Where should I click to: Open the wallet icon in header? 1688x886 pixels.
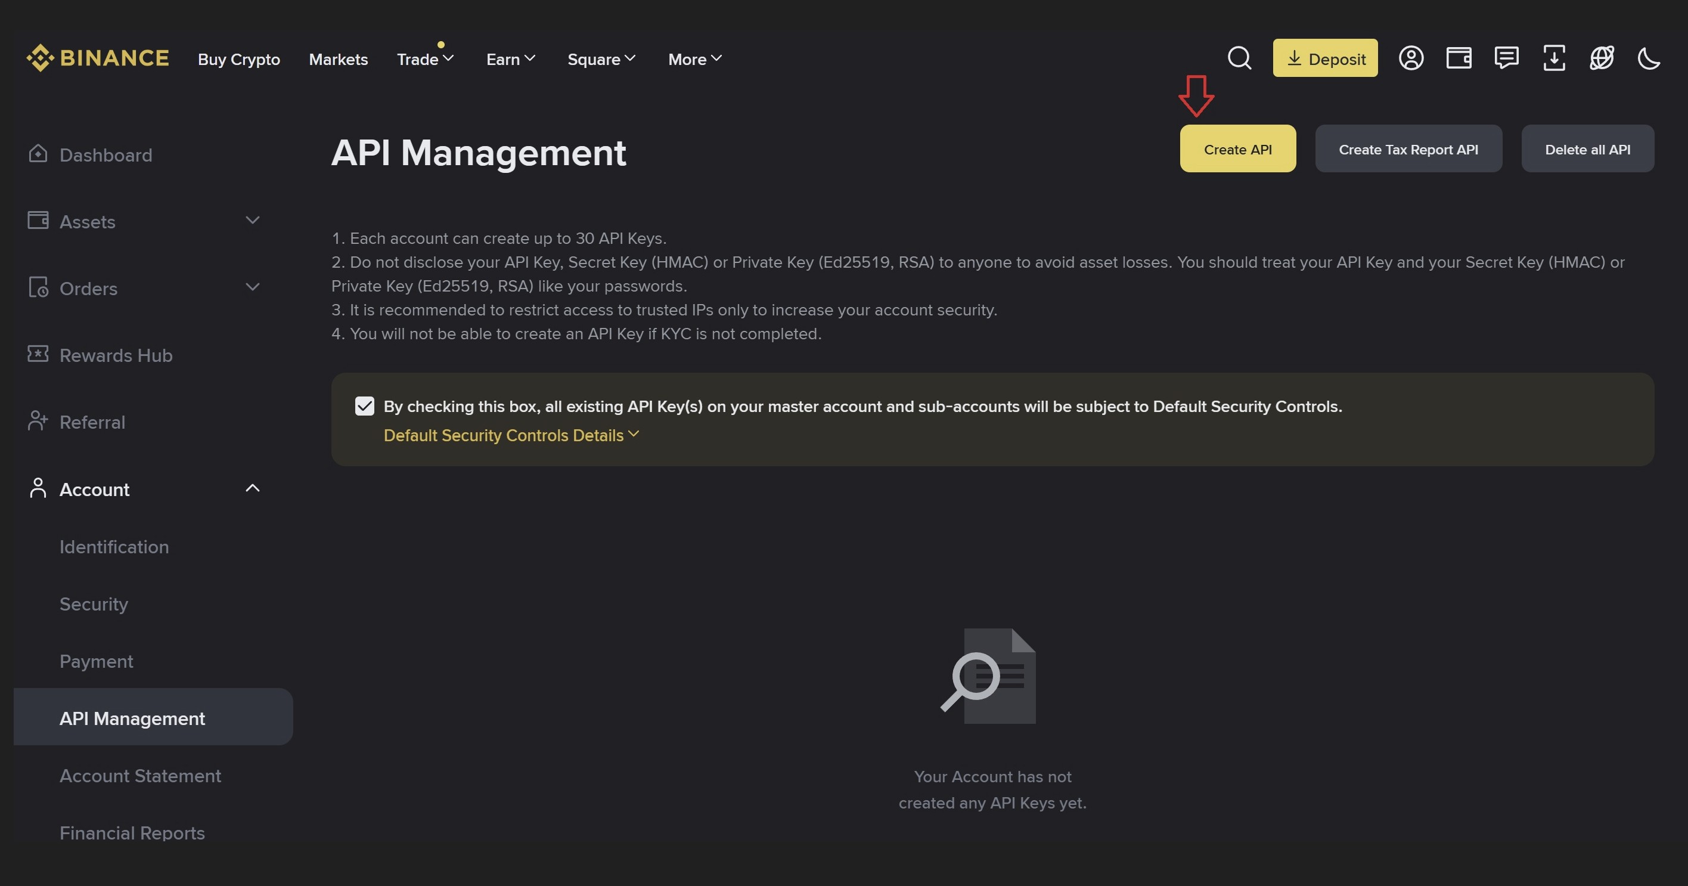1459,58
